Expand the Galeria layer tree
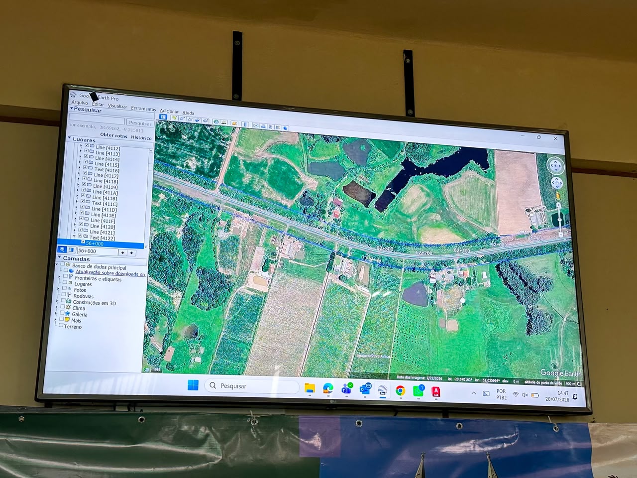Image resolution: width=637 pixels, height=478 pixels. [56, 314]
